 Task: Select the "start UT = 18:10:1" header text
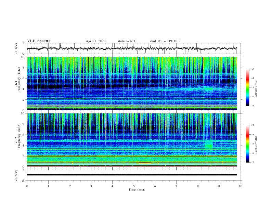165,41
